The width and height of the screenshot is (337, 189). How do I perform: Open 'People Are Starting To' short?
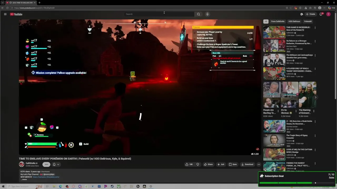pos(272,95)
